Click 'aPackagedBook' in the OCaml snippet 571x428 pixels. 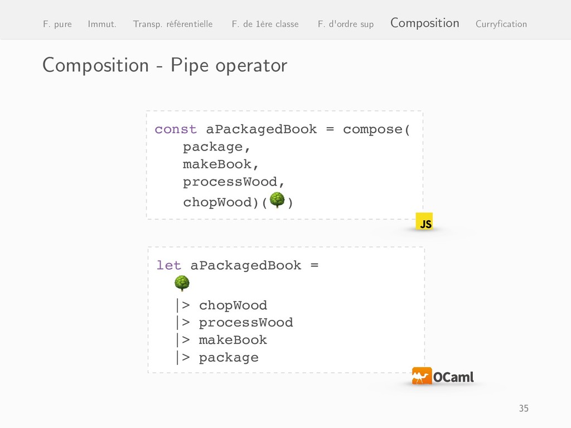(x=246, y=266)
